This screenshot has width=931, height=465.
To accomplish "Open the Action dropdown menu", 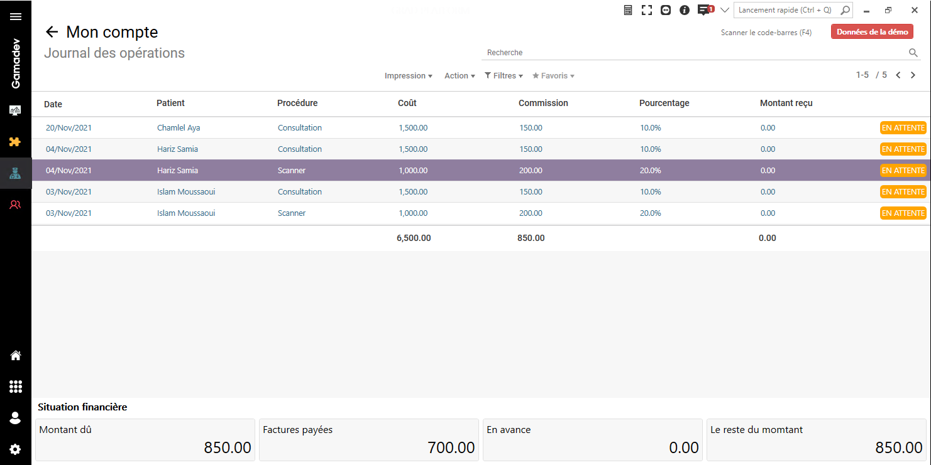I will point(460,76).
